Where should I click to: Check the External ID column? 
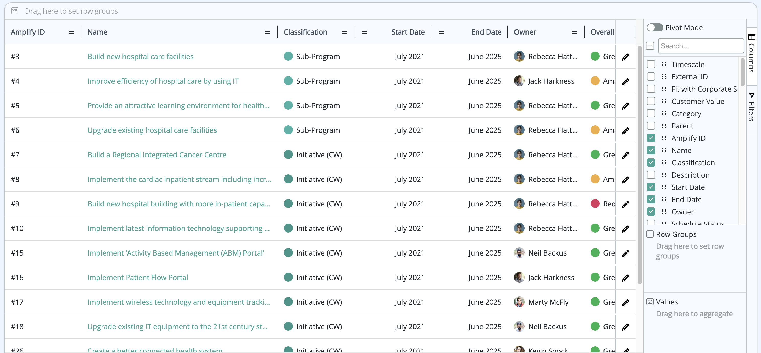(651, 77)
